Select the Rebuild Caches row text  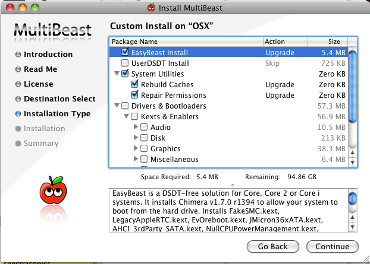coord(167,84)
